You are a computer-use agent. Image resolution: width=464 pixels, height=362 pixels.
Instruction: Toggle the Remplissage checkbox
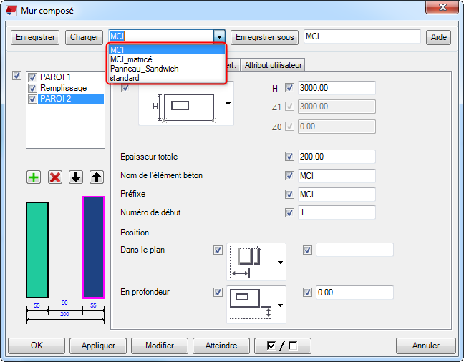coord(32,88)
